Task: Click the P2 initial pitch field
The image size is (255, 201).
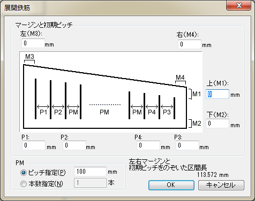Action: tap(74, 145)
